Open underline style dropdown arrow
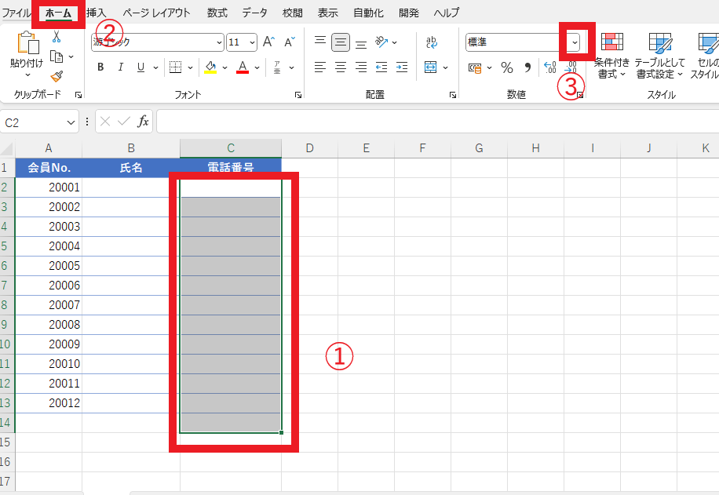The width and height of the screenshot is (719, 495). [x=155, y=67]
